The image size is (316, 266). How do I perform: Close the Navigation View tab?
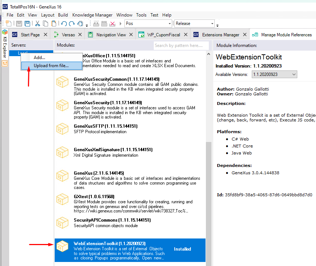coord(131,34)
